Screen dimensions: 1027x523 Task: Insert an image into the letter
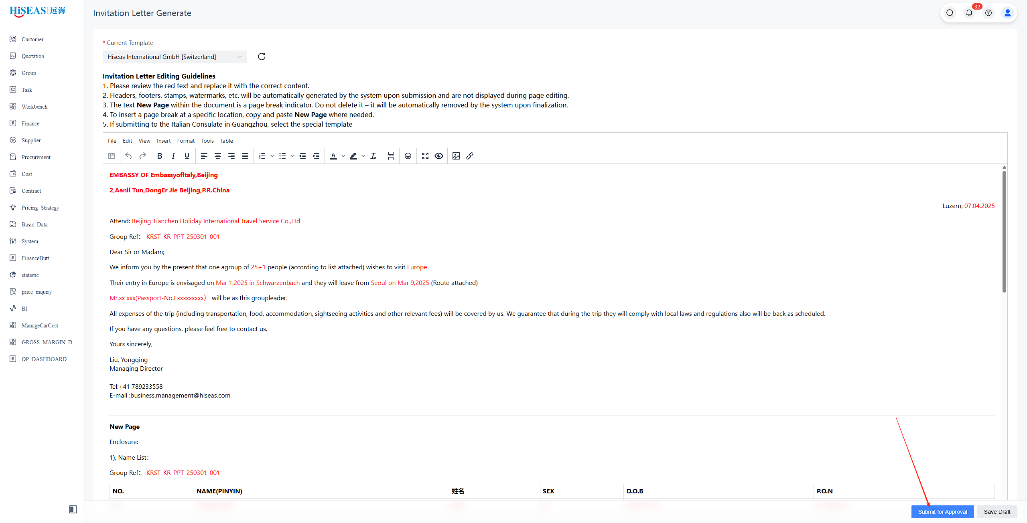(x=456, y=156)
